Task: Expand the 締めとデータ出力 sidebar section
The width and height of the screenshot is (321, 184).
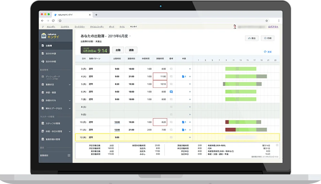Action: pyautogui.click(x=70, y=108)
